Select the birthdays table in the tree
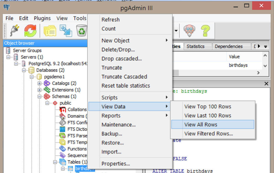Image resolution: width=274 pixels, height=173 pixels. (85, 169)
